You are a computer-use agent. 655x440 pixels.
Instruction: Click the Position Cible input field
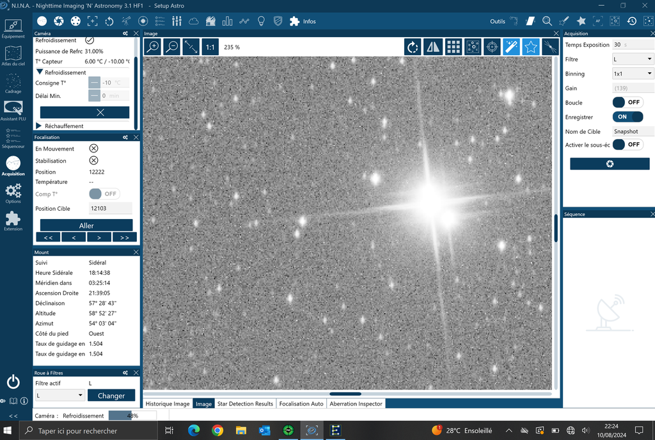point(110,208)
